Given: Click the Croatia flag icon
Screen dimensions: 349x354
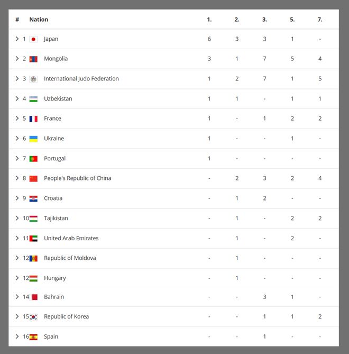Looking at the screenshot, I should point(33,198).
